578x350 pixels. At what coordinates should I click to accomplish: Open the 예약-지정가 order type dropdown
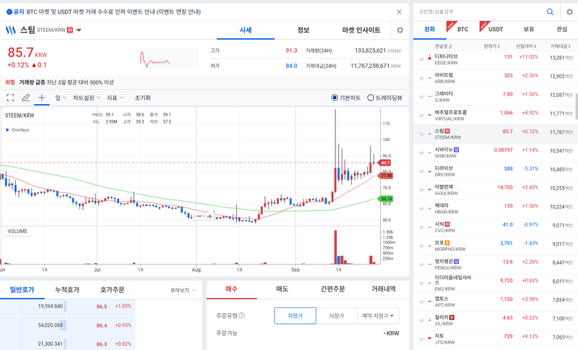click(378, 316)
